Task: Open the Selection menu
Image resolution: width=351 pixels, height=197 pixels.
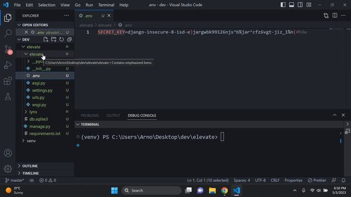Action: pos(47,5)
